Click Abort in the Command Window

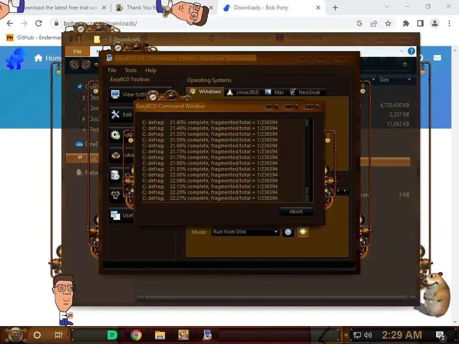[296, 211]
